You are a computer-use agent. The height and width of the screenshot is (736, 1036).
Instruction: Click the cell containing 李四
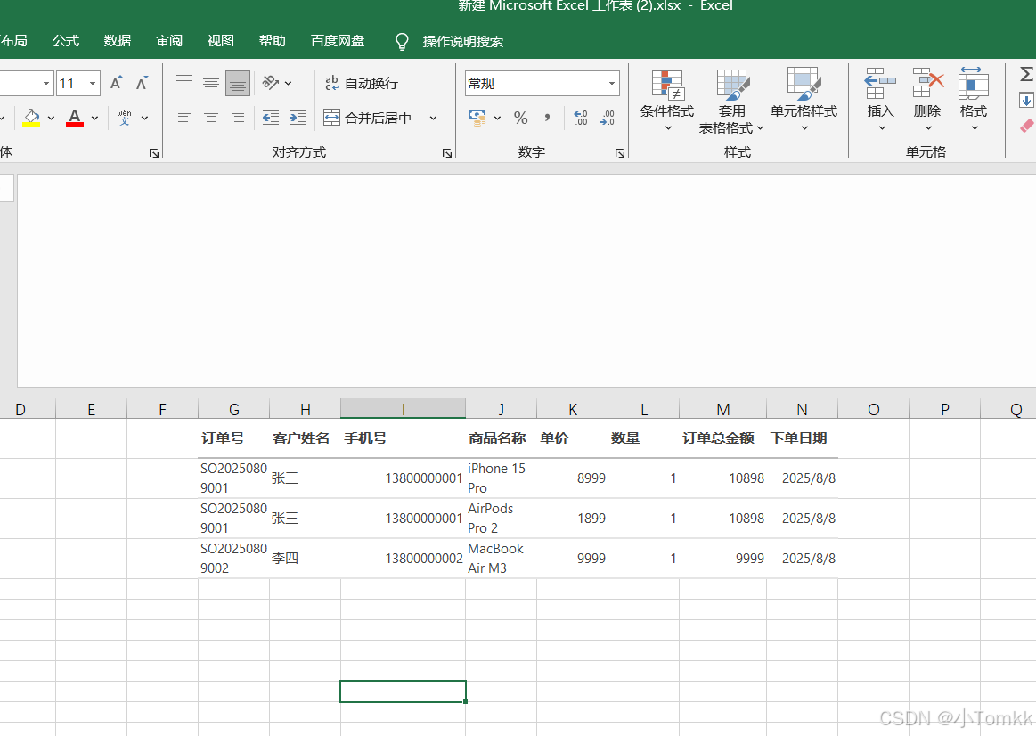(x=306, y=559)
